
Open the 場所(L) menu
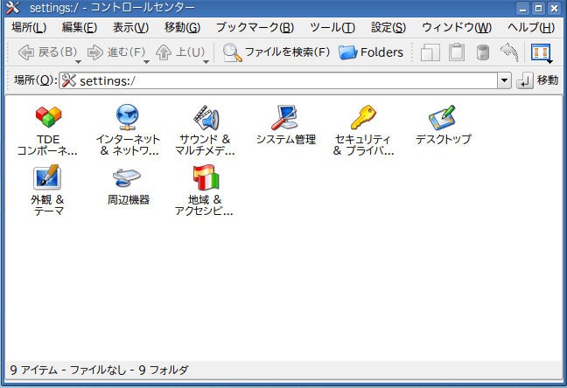(29, 27)
